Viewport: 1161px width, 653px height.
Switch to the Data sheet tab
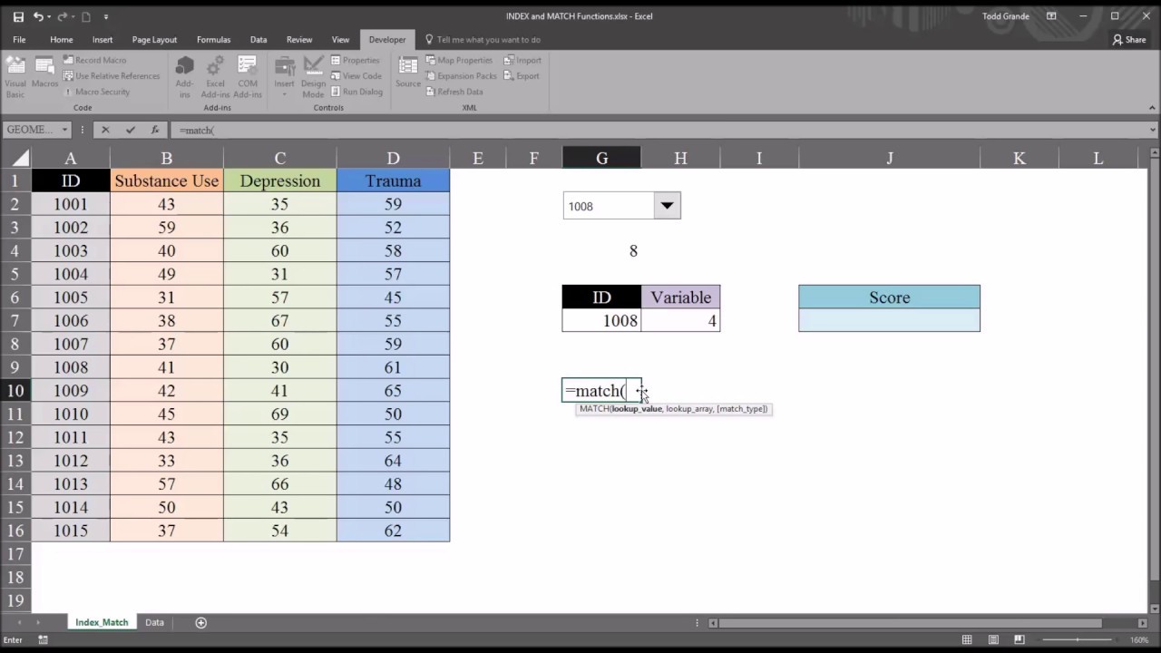click(x=154, y=622)
